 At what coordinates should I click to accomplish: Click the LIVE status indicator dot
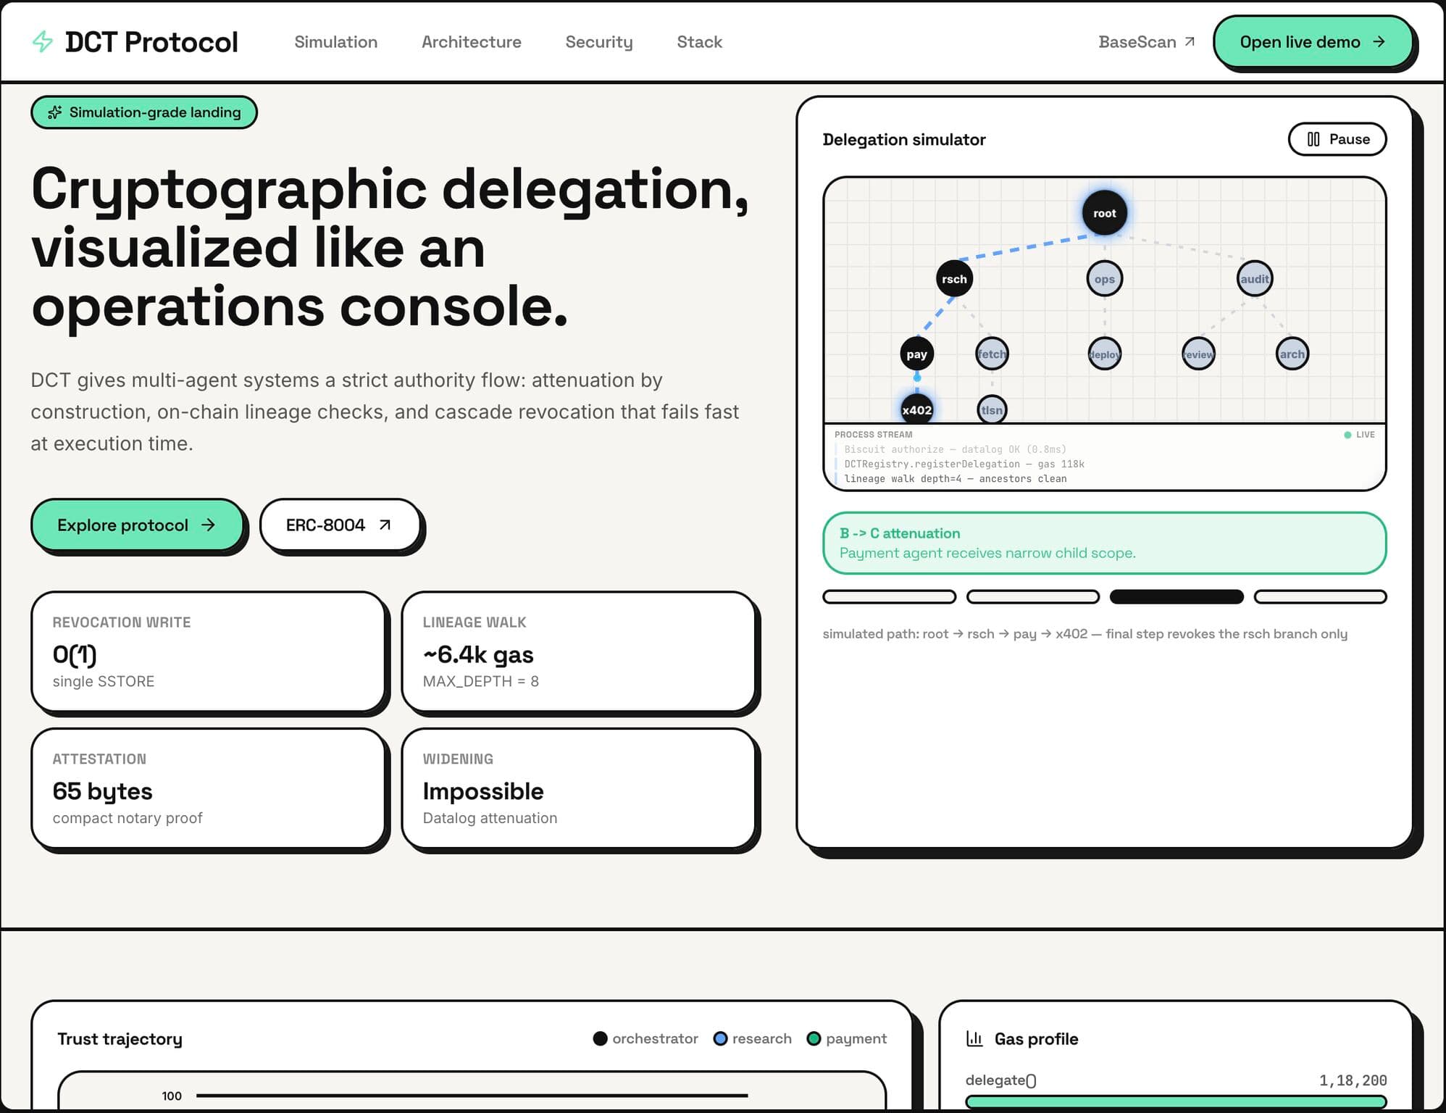(x=1347, y=435)
